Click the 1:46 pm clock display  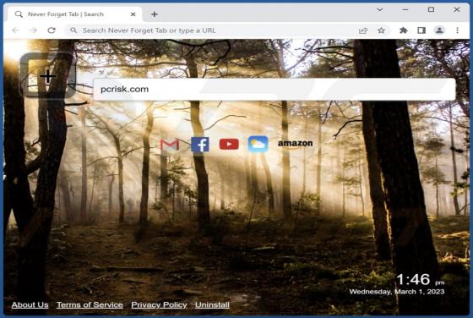point(420,280)
